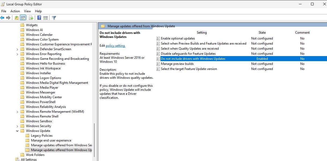Image resolution: width=327 pixels, height=161 pixels.
Task: Click the Edit policy setting link
Action: click(115, 46)
